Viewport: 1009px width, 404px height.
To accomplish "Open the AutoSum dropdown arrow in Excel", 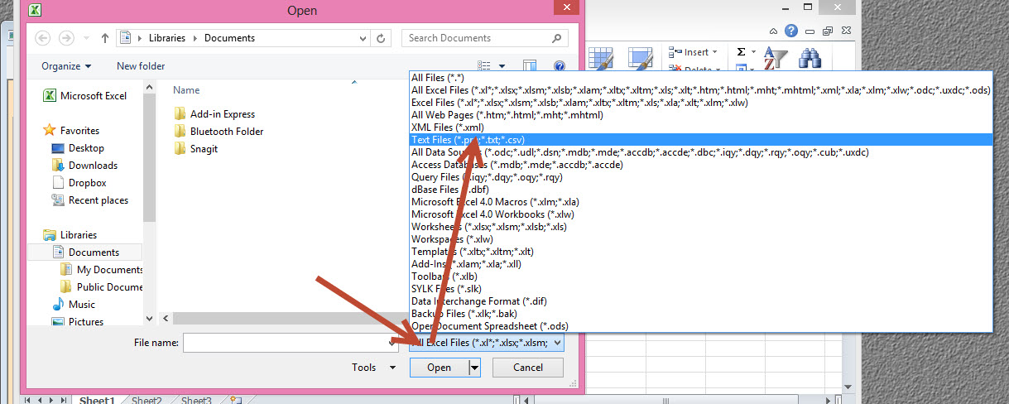I will point(755,52).
